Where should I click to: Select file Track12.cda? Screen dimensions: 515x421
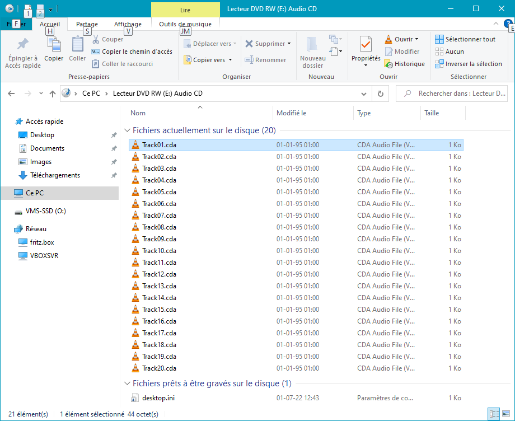coord(296,274)
